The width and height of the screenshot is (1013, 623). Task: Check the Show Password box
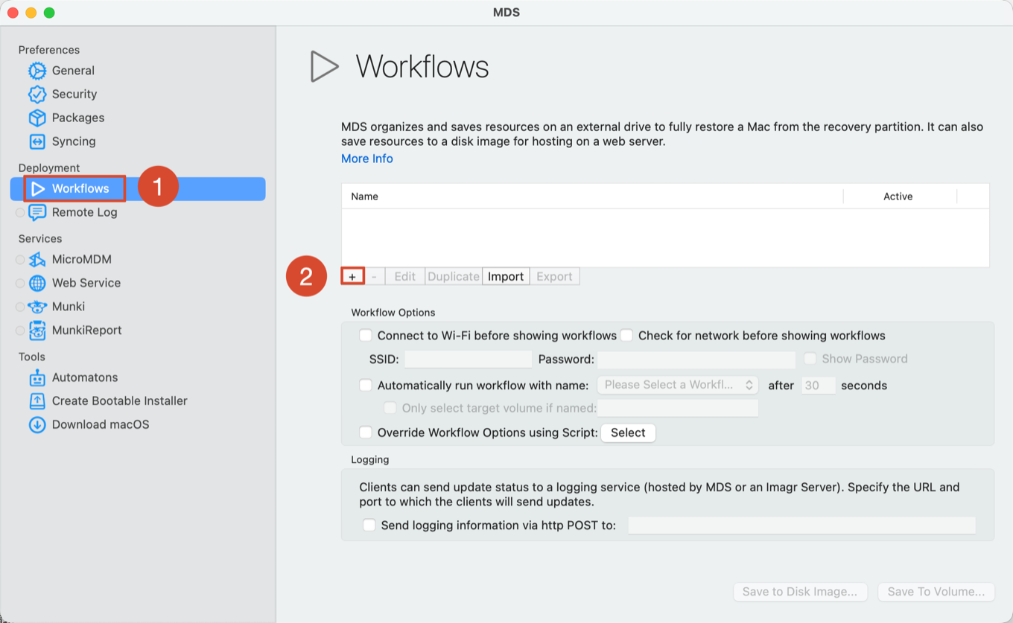pos(810,359)
